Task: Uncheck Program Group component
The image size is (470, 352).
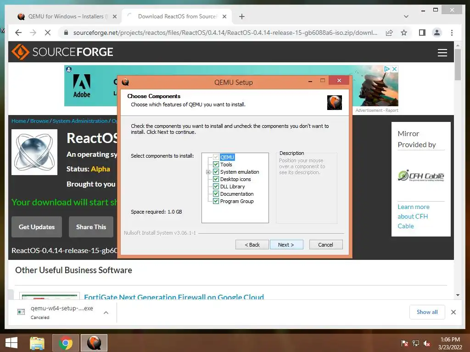Action: [x=216, y=201]
